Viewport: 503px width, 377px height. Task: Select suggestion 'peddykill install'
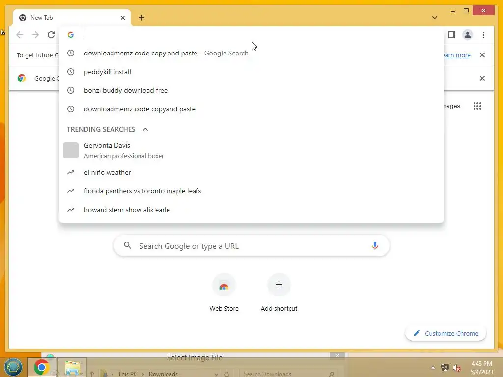[x=251, y=72]
